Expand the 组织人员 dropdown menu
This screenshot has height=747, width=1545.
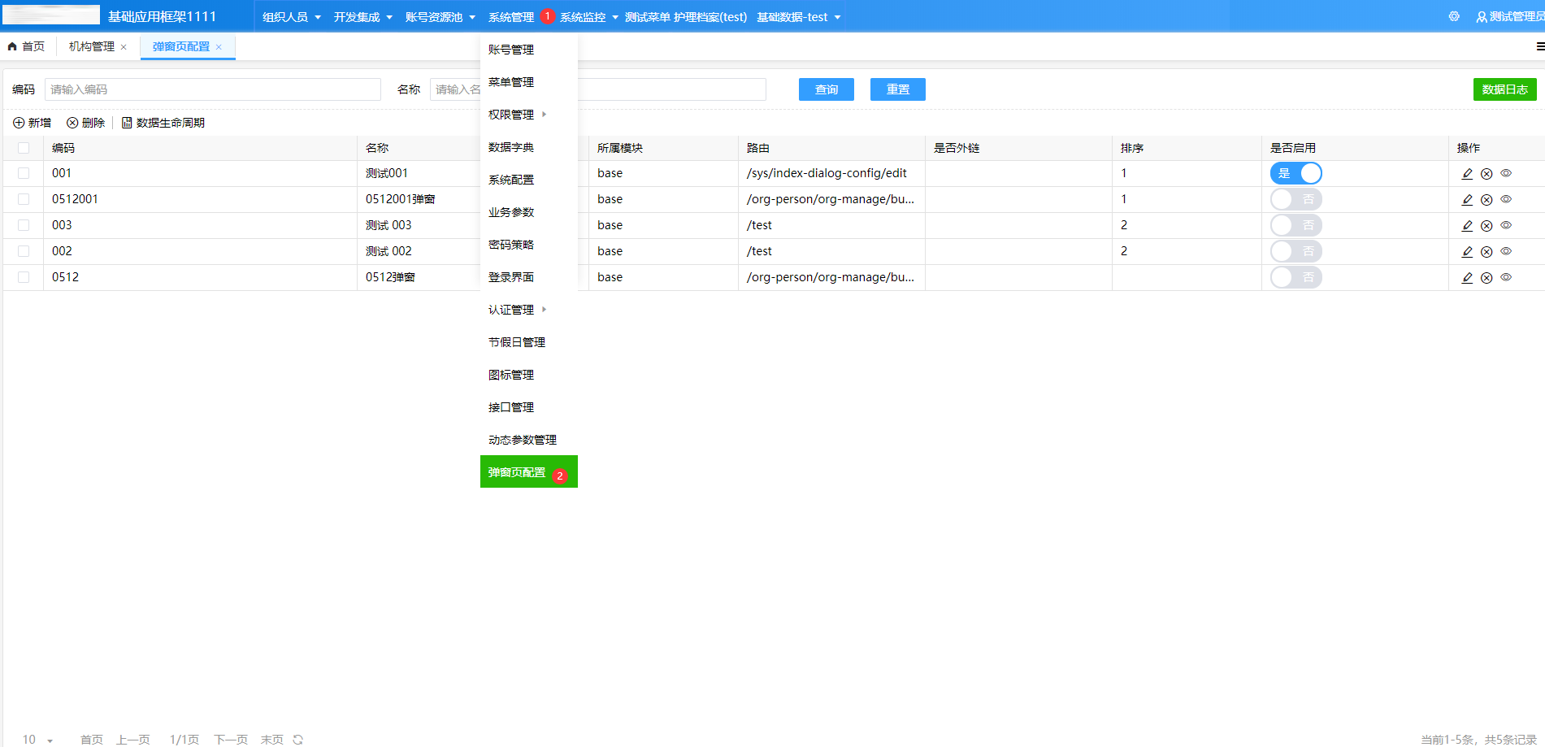291,17
